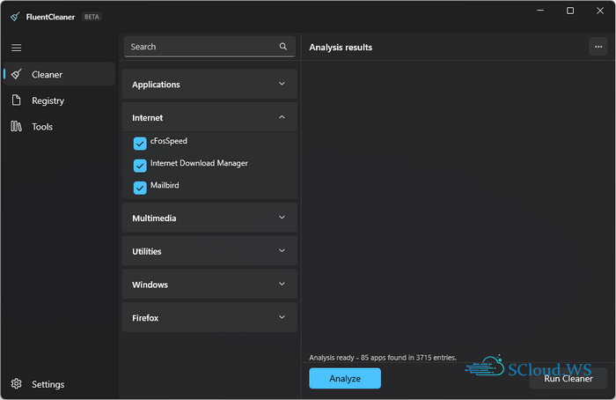Screen dimensions: 616x400
Task: Disable the Mailbird checkbox
Action: pyautogui.click(x=140, y=188)
